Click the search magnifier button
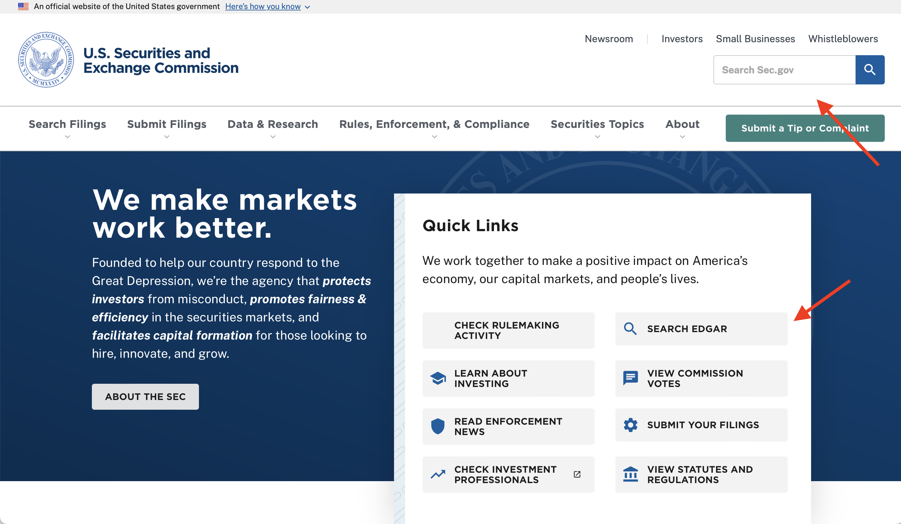This screenshot has height=524, width=901. point(870,69)
